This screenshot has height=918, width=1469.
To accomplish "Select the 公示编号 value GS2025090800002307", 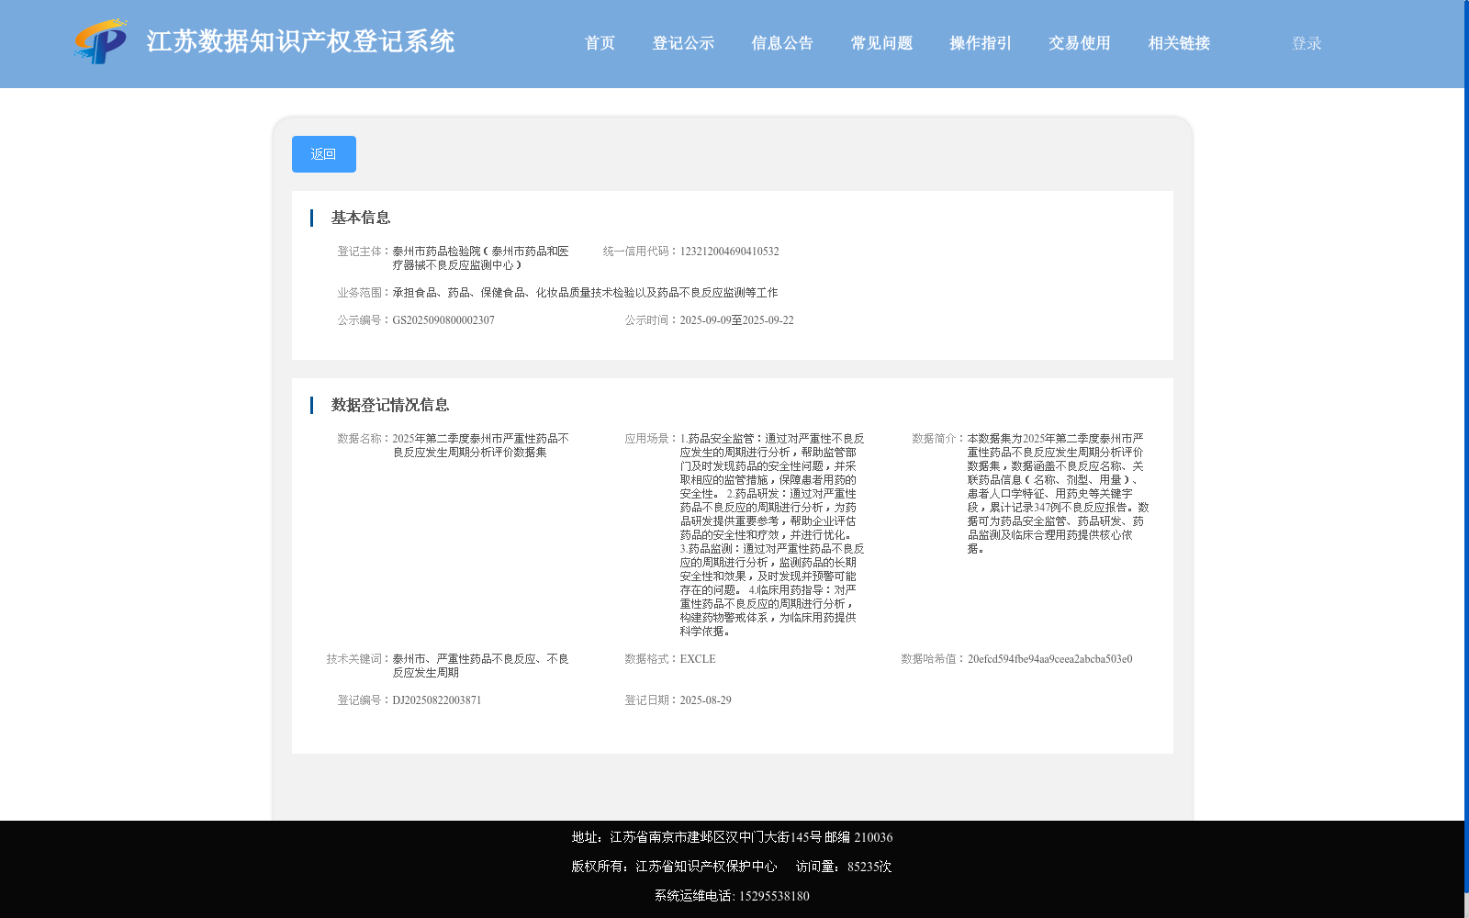I will [x=443, y=320].
